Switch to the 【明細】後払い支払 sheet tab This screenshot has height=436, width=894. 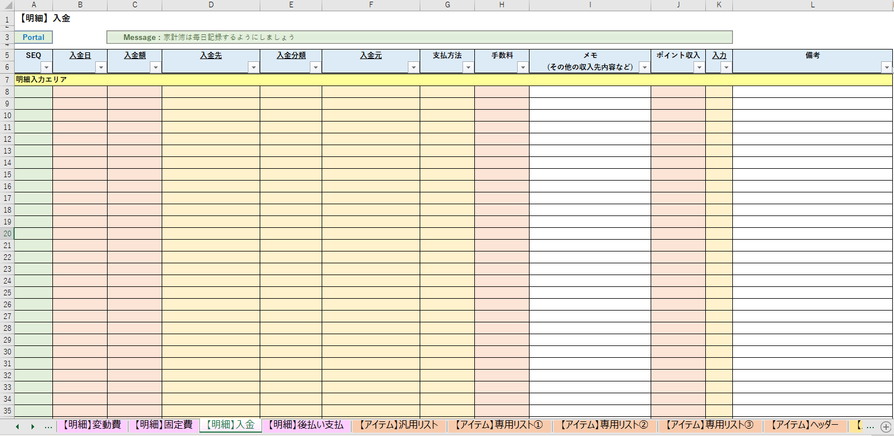click(306, 425)
